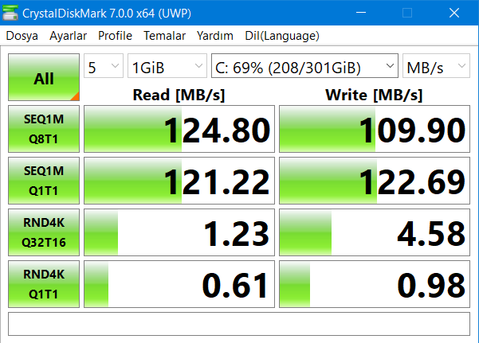Click the empty comment field at bottom
This screenshot has width=479, height=343.
(x=239, y=324)
